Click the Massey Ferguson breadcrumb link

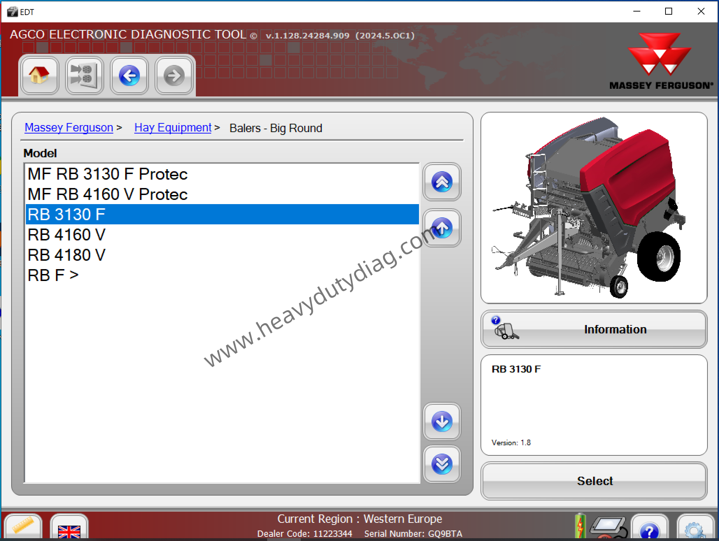(69, 128)
